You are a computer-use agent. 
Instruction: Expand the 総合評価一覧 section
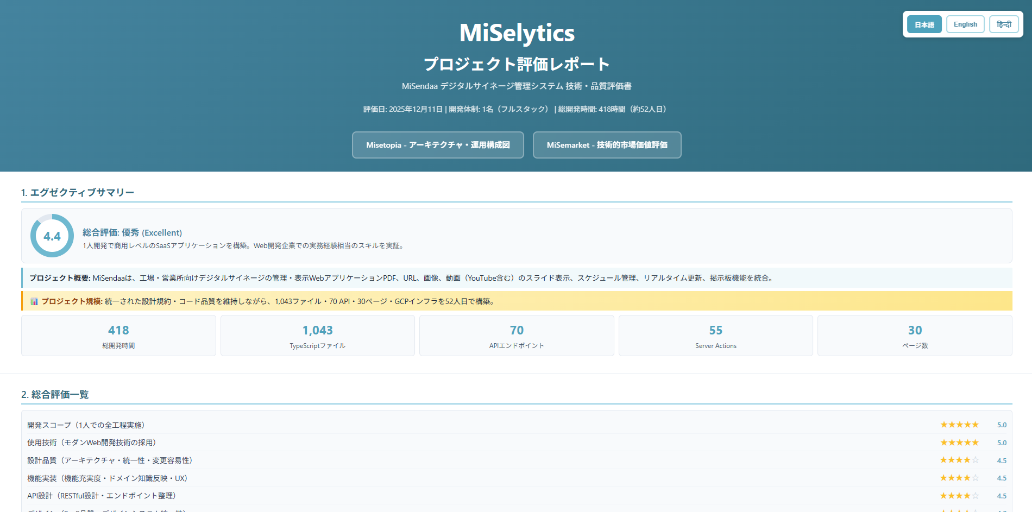coord(56,395)
